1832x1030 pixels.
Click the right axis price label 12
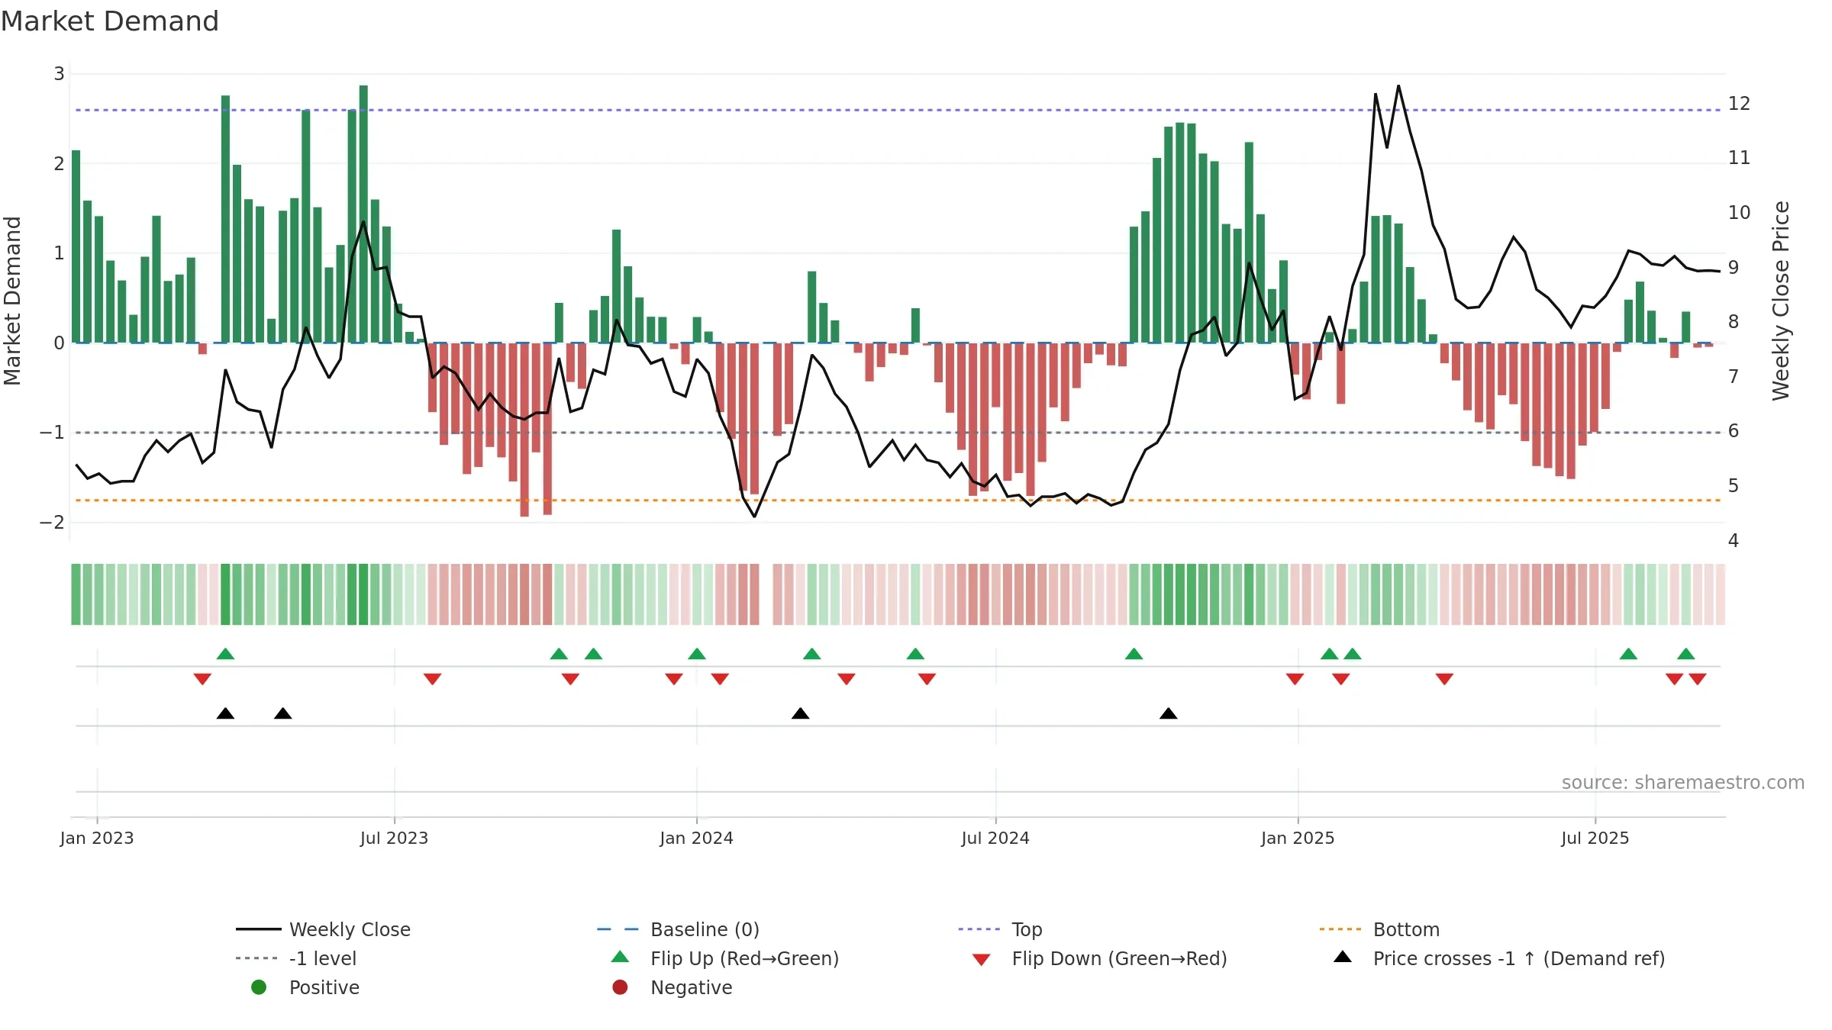tap(1739, 104)
